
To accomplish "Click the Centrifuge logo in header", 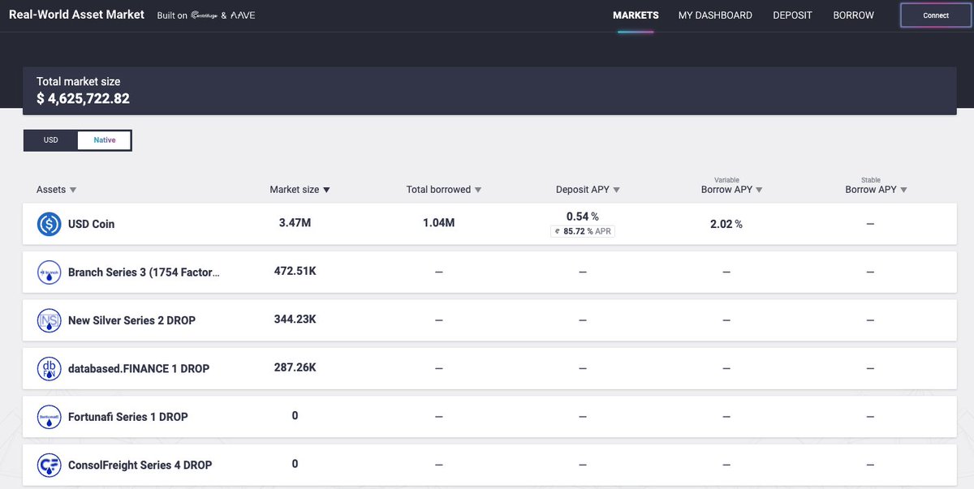I will click(x=204, y=15).
